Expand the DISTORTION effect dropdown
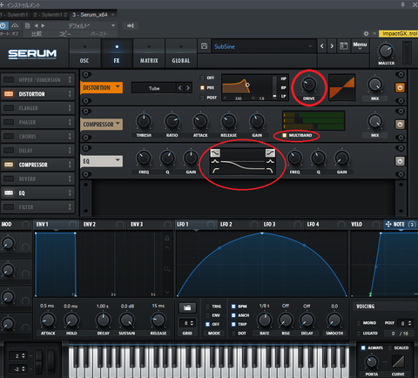418x378 pixels. pyautogui.click(x=101, y=87)
